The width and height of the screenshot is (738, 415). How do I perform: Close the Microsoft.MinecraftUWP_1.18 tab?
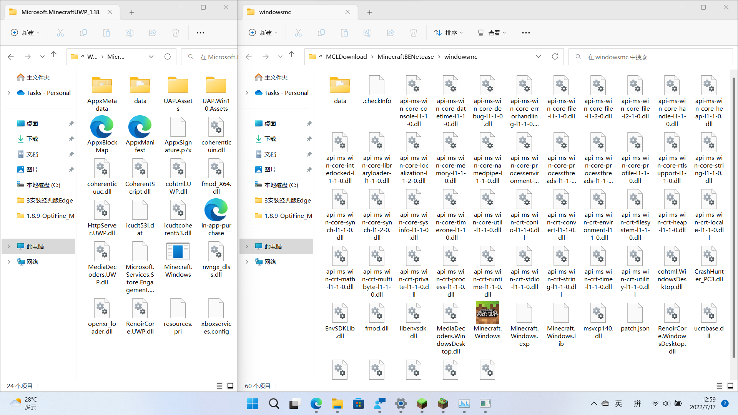(110, 12)
